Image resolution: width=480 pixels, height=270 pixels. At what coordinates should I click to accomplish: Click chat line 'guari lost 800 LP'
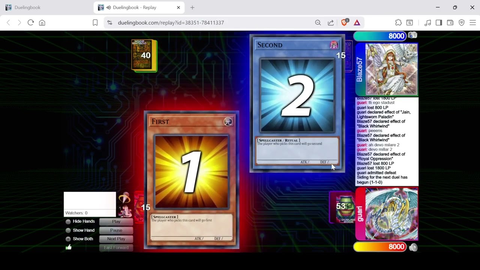tap(372, 108)
